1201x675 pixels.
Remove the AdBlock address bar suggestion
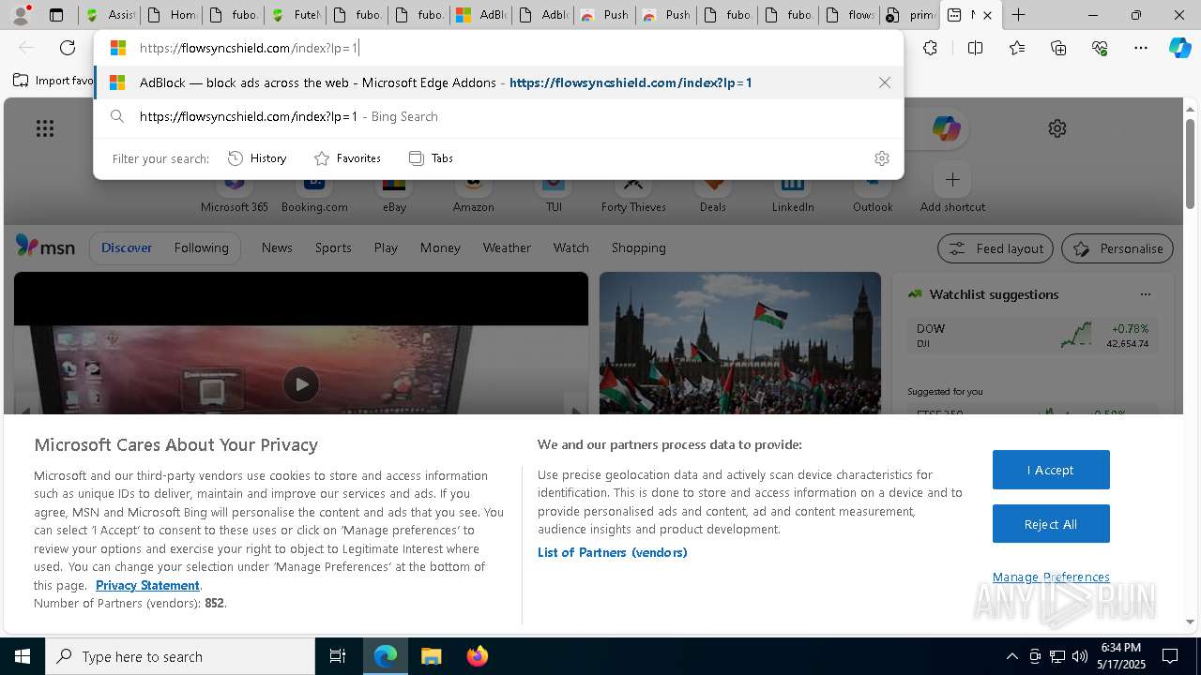(884, 82)
